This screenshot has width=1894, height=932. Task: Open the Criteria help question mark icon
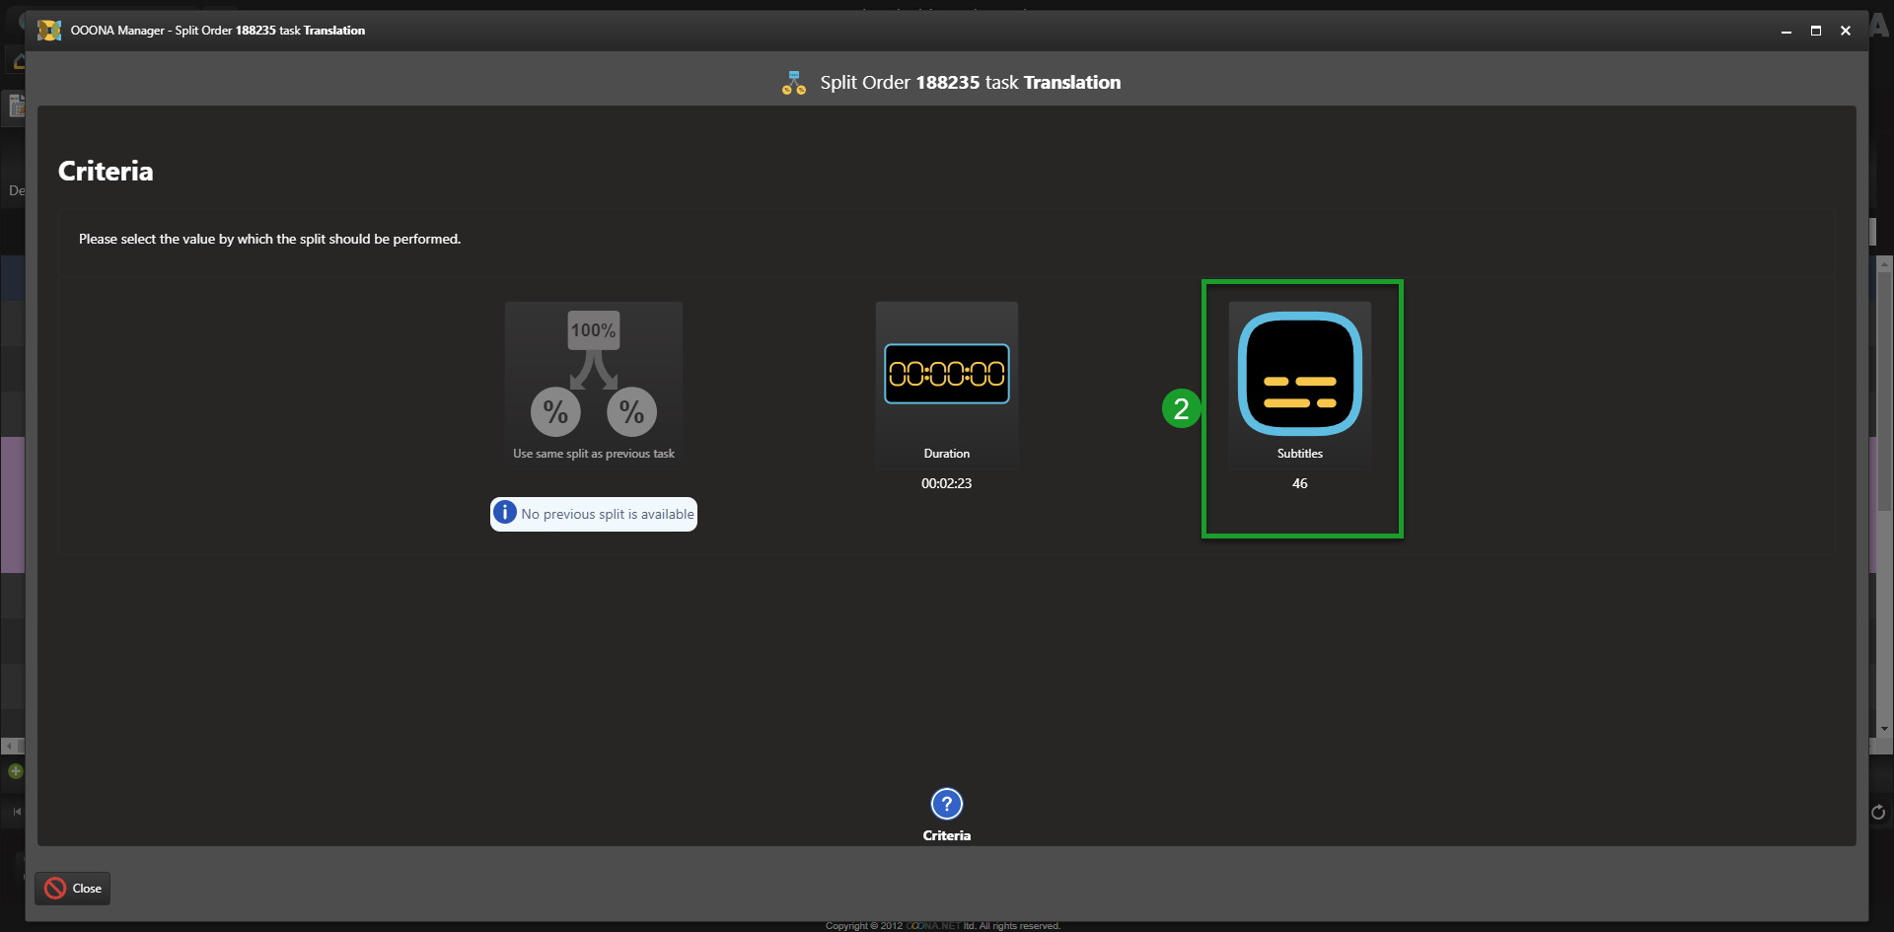click(x=946, y=804)
